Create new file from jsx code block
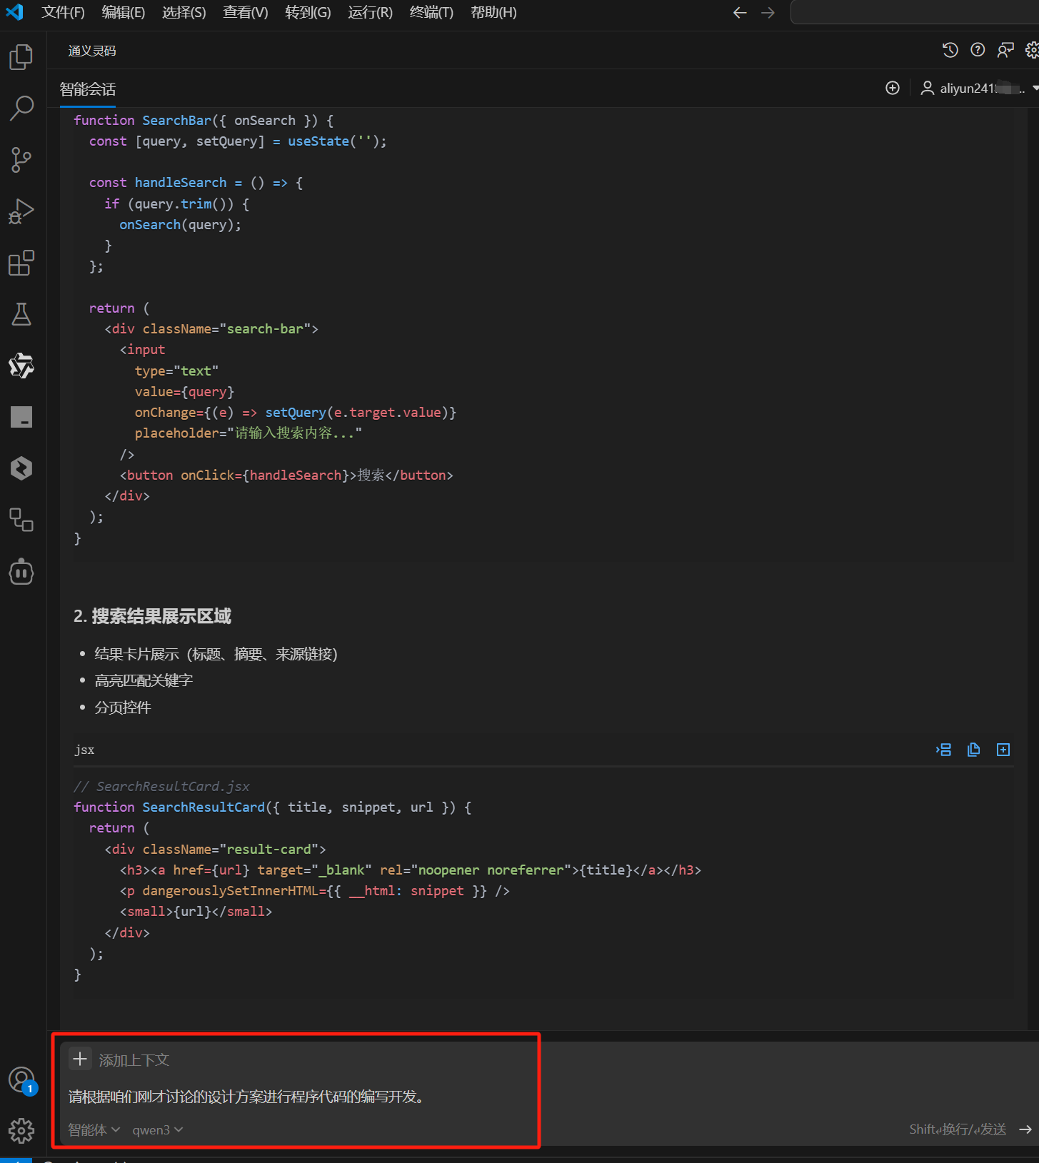The image size is (1039, 1163). click(x=1003, y=750)
